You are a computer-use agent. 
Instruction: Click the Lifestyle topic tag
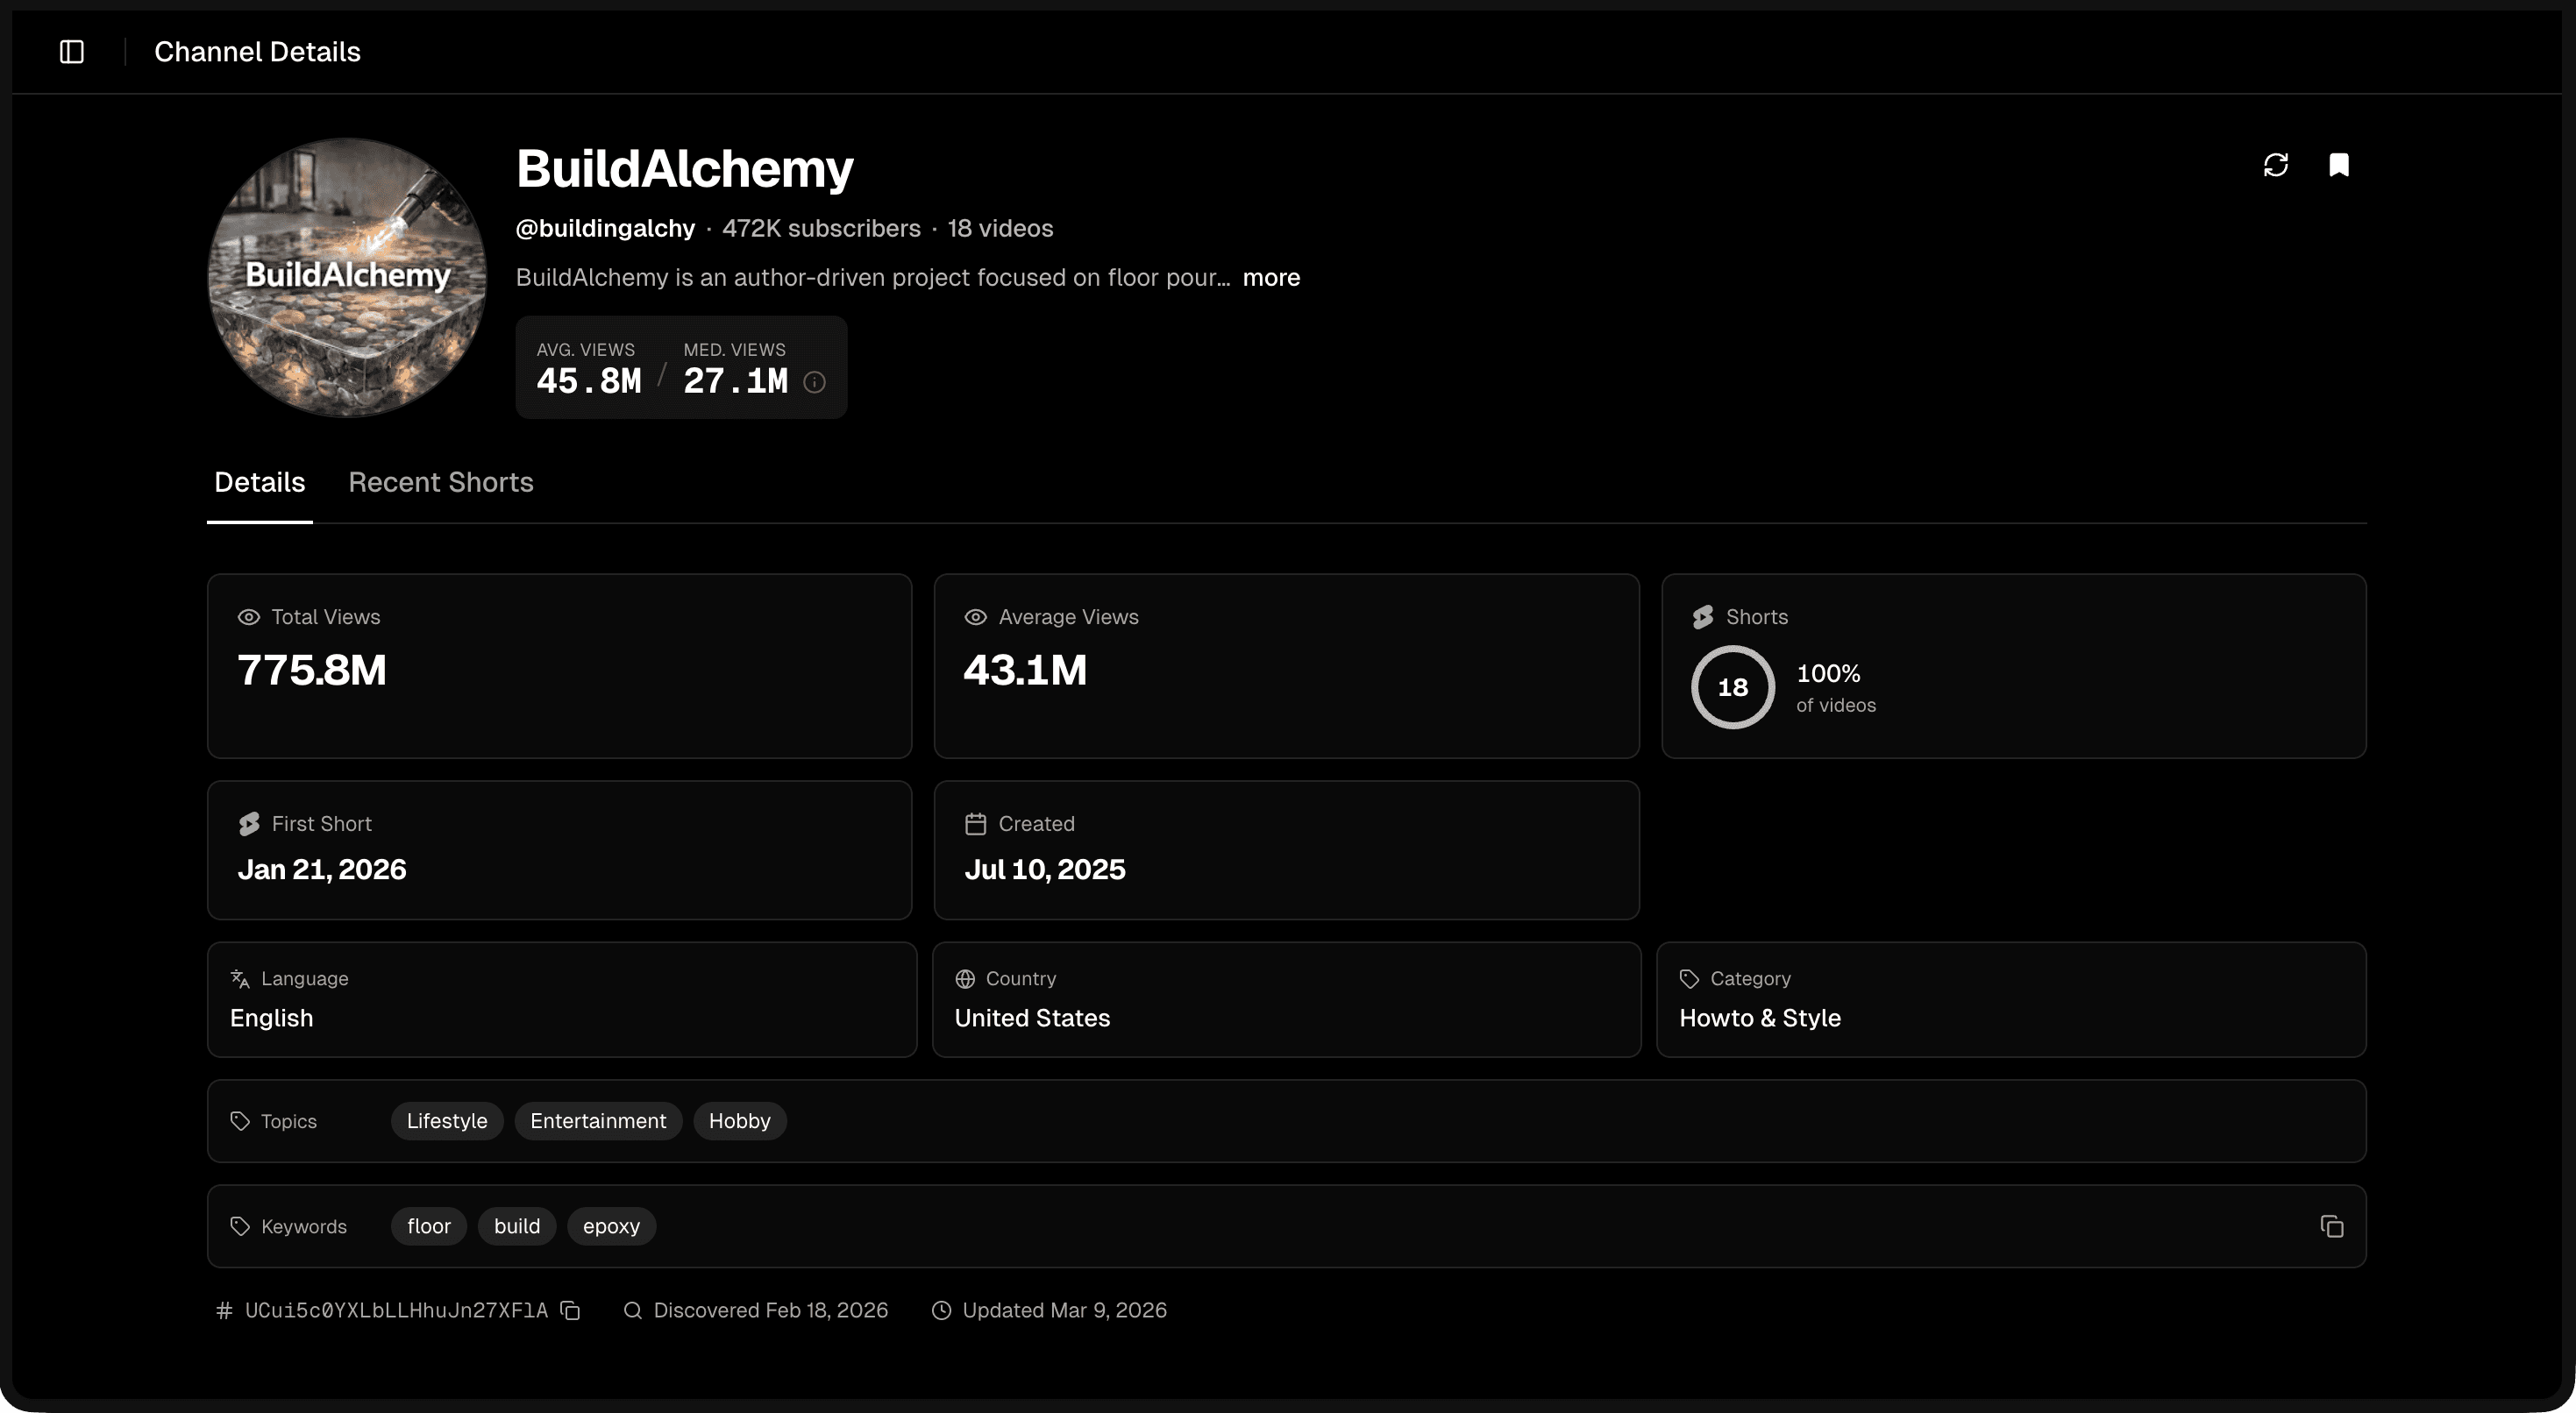tap(446, 1120)
